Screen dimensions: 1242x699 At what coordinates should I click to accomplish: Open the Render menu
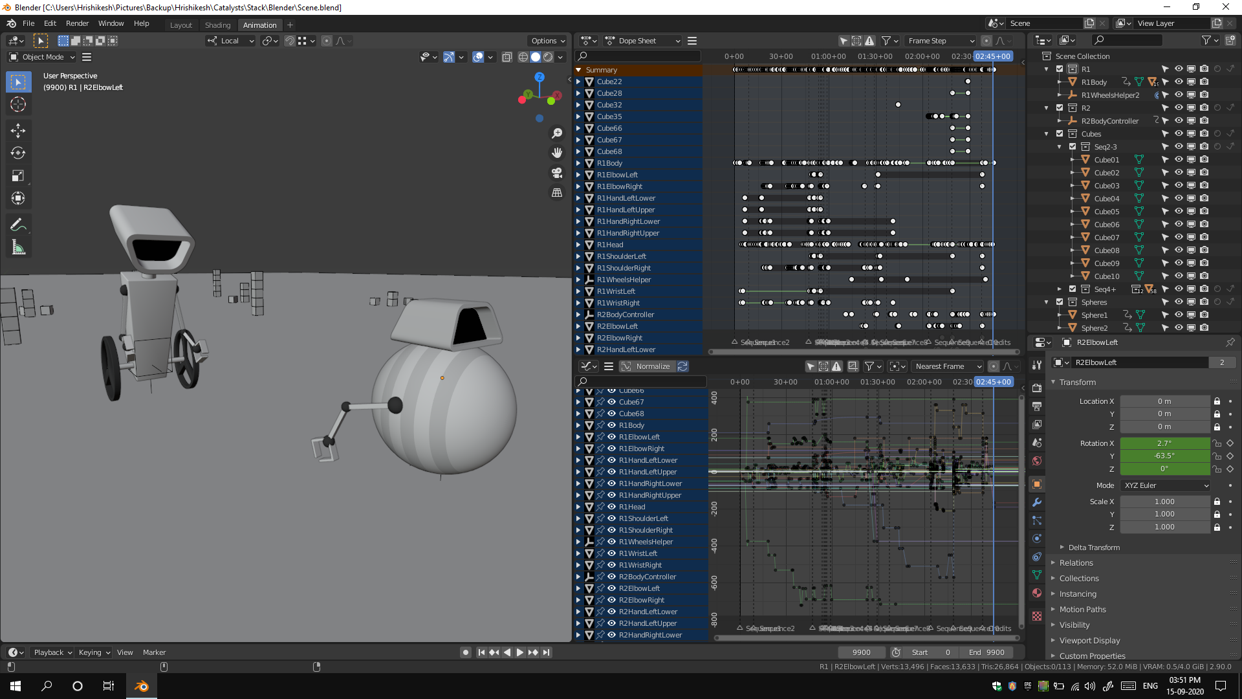tap(77, 23)
